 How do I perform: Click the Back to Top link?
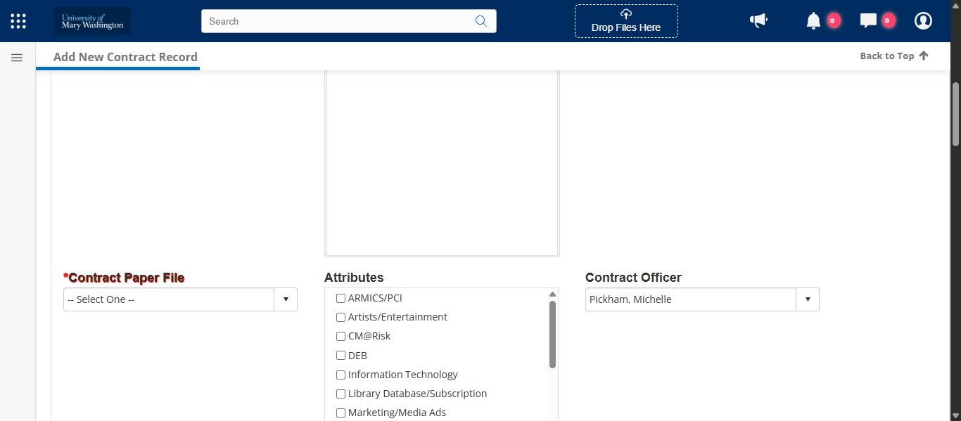[x=893, y=56]
